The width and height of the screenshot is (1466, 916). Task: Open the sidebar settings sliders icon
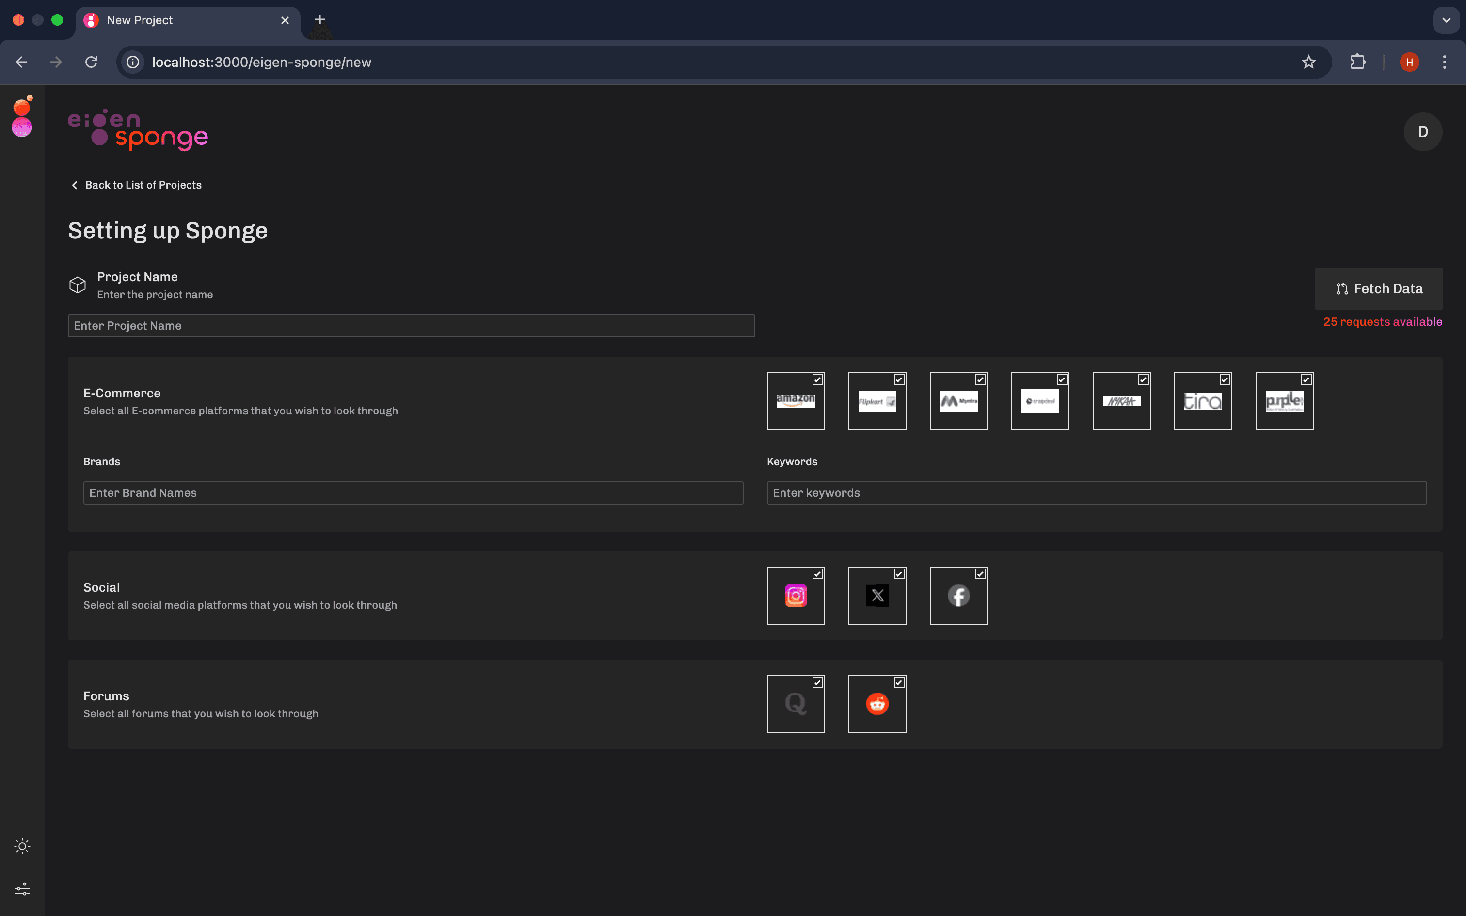[x=22, y=889]
